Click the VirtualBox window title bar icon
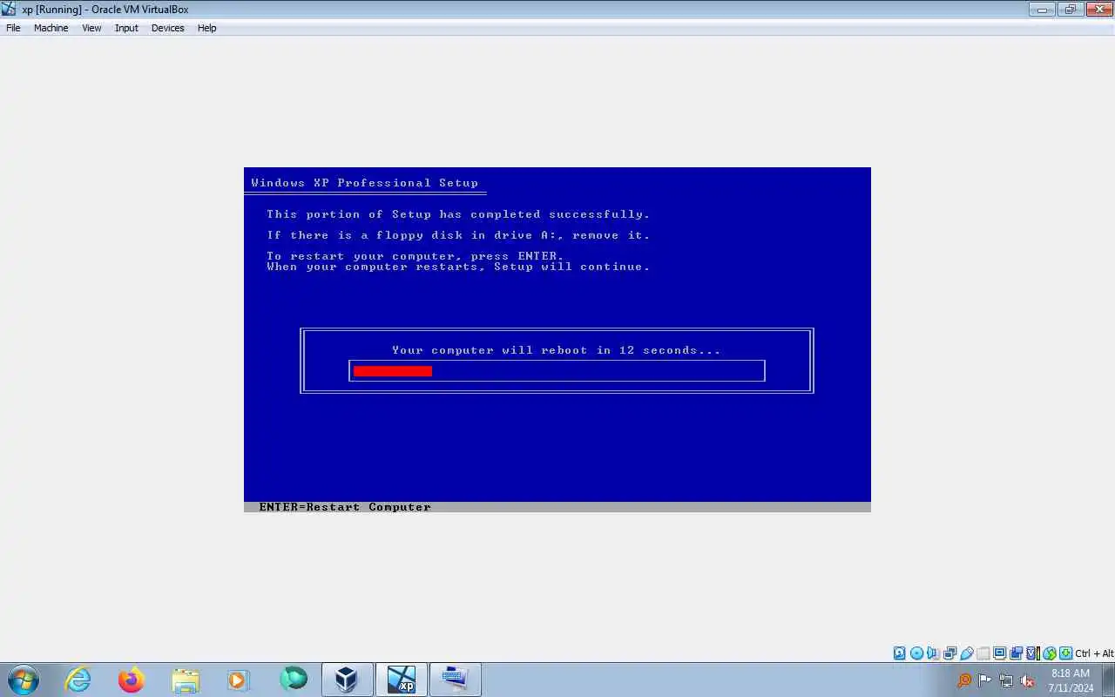The width and height of the screenshot is (1115, 697). click(x=9, y=10)
